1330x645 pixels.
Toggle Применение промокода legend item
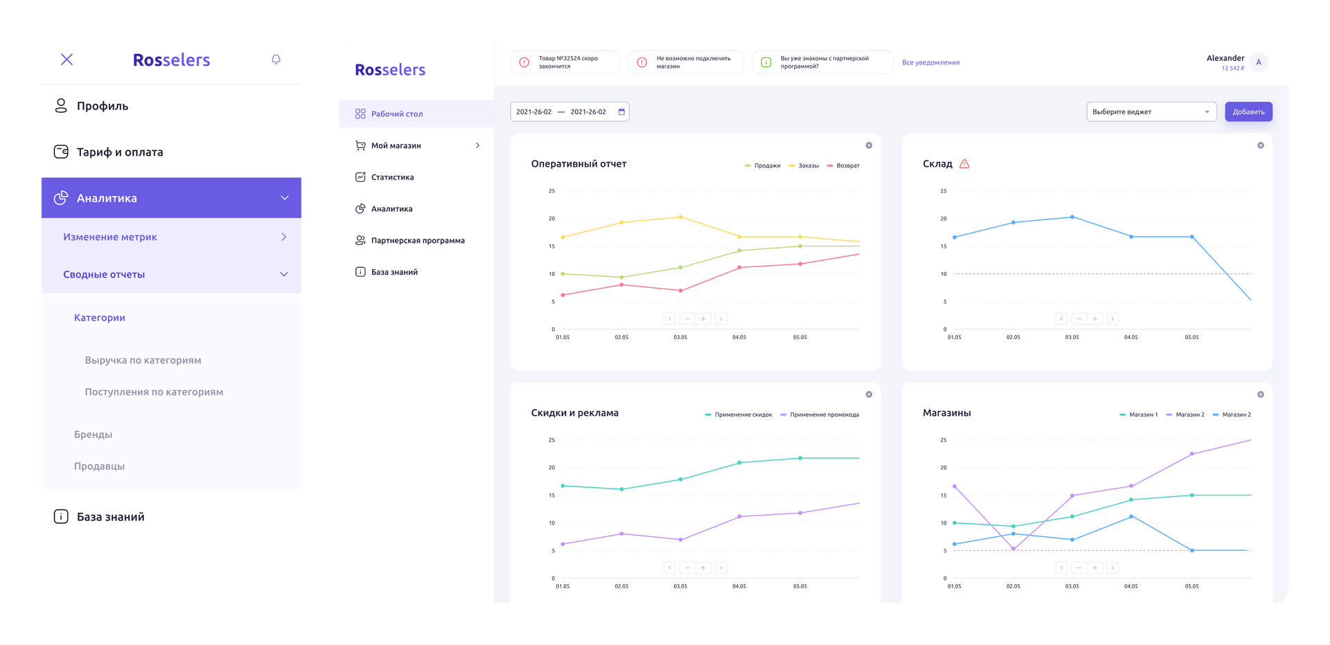coord(819,415)
